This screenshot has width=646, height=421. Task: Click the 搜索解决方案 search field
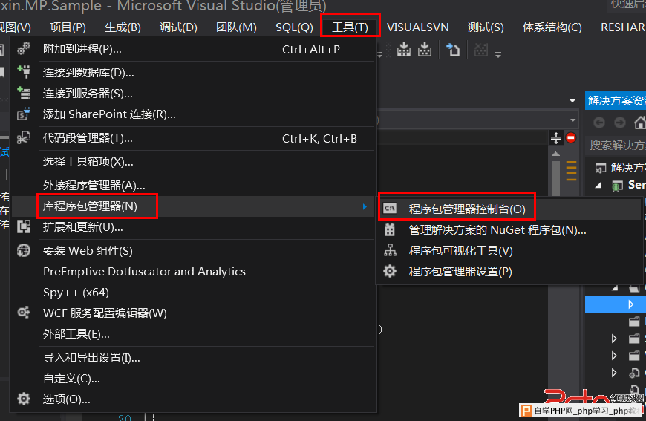616,146
